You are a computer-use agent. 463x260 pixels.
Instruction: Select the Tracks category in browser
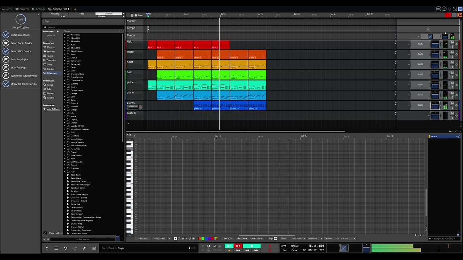pos(50,69)
